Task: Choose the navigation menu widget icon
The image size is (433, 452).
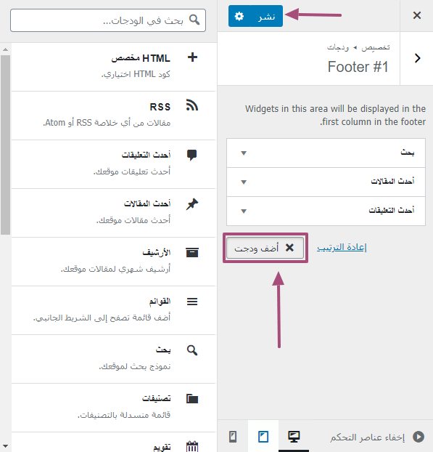Action: (192, 302)
